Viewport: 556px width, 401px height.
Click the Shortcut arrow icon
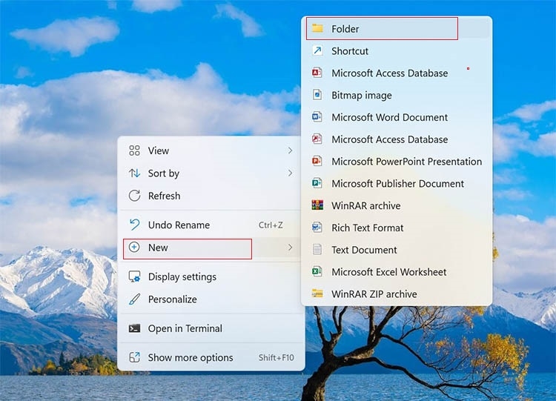(317, 50)
